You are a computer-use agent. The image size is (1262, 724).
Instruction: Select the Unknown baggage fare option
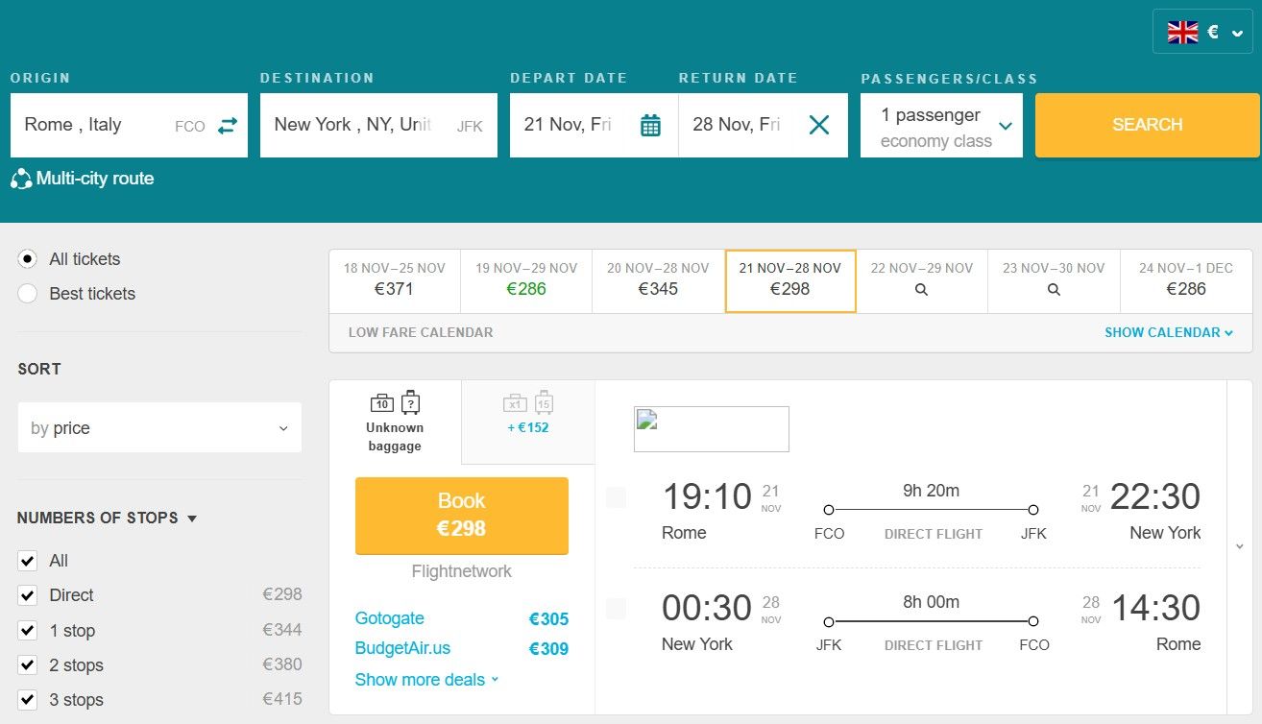(395, 422)
